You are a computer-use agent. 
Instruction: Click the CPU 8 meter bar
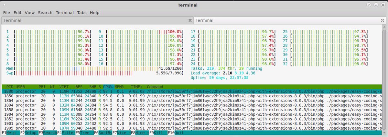pyautogui.click(x=49, y=64)
